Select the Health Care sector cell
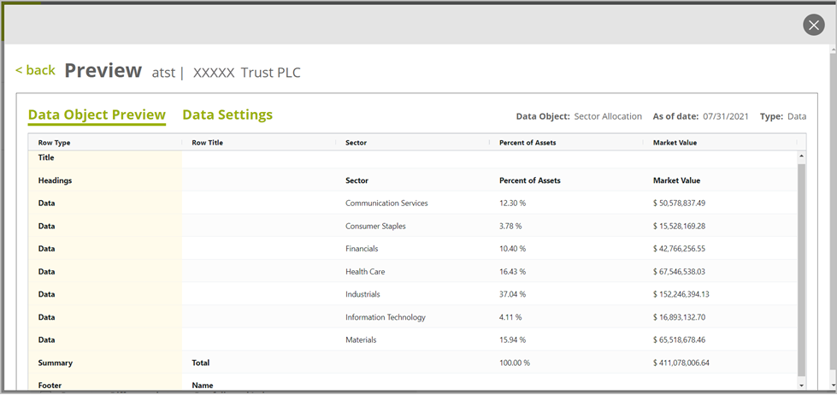 (365, 271)
